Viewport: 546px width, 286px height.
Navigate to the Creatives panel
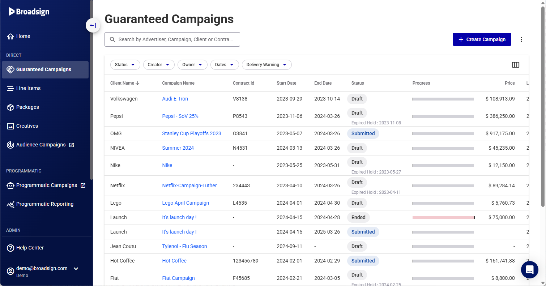(x=26, y=126)
